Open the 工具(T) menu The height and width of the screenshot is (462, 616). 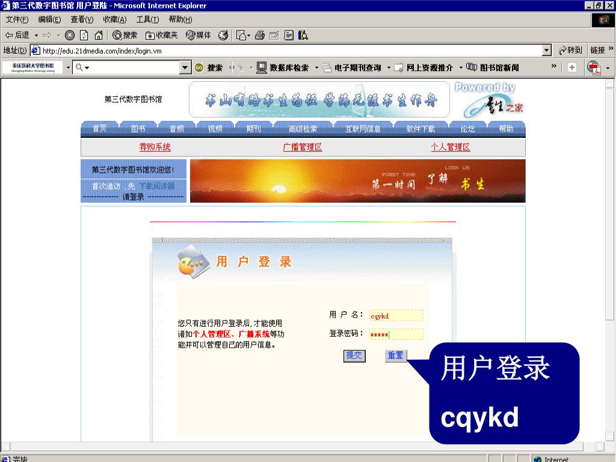coord(147,19)
